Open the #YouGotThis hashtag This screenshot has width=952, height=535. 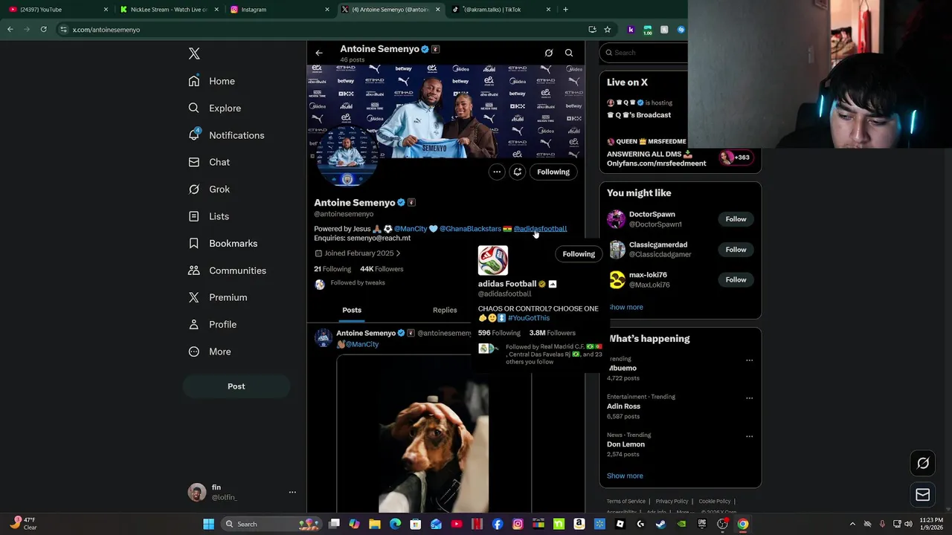(529, 318)
